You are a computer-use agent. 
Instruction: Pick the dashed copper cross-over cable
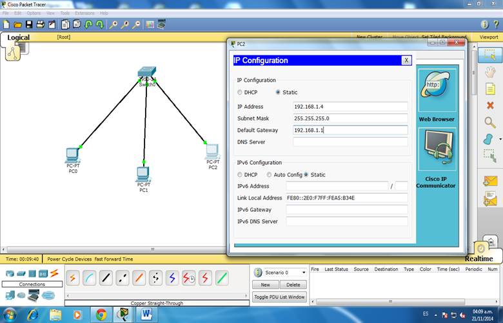tap(123, 278)
